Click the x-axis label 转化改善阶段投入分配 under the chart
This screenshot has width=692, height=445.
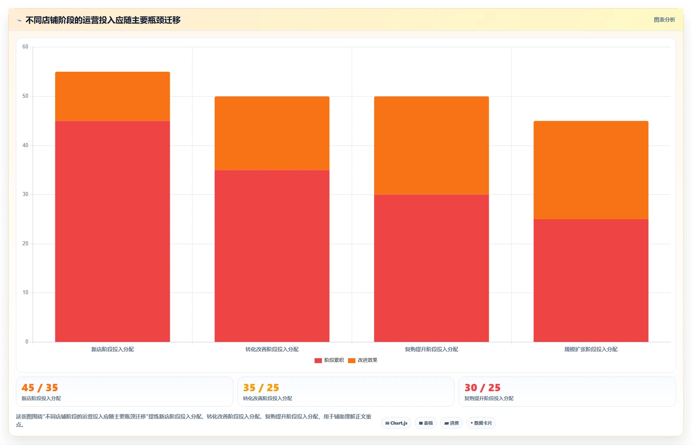click(272, 349)
